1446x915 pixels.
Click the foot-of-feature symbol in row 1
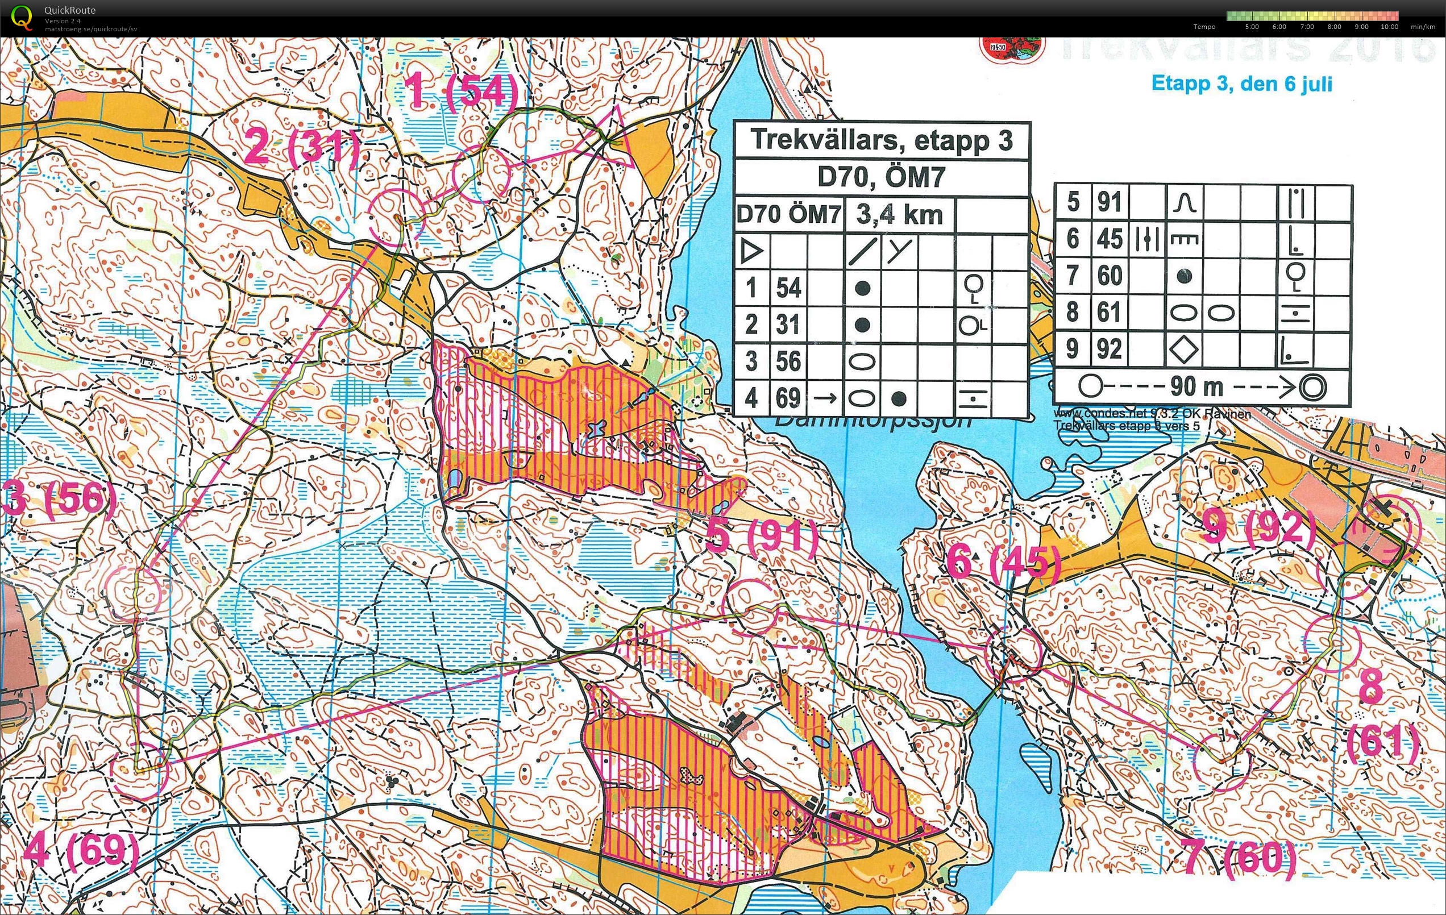tap(974, 288)
